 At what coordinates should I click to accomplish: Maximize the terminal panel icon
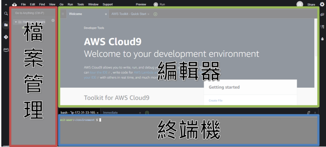(309, 112)
